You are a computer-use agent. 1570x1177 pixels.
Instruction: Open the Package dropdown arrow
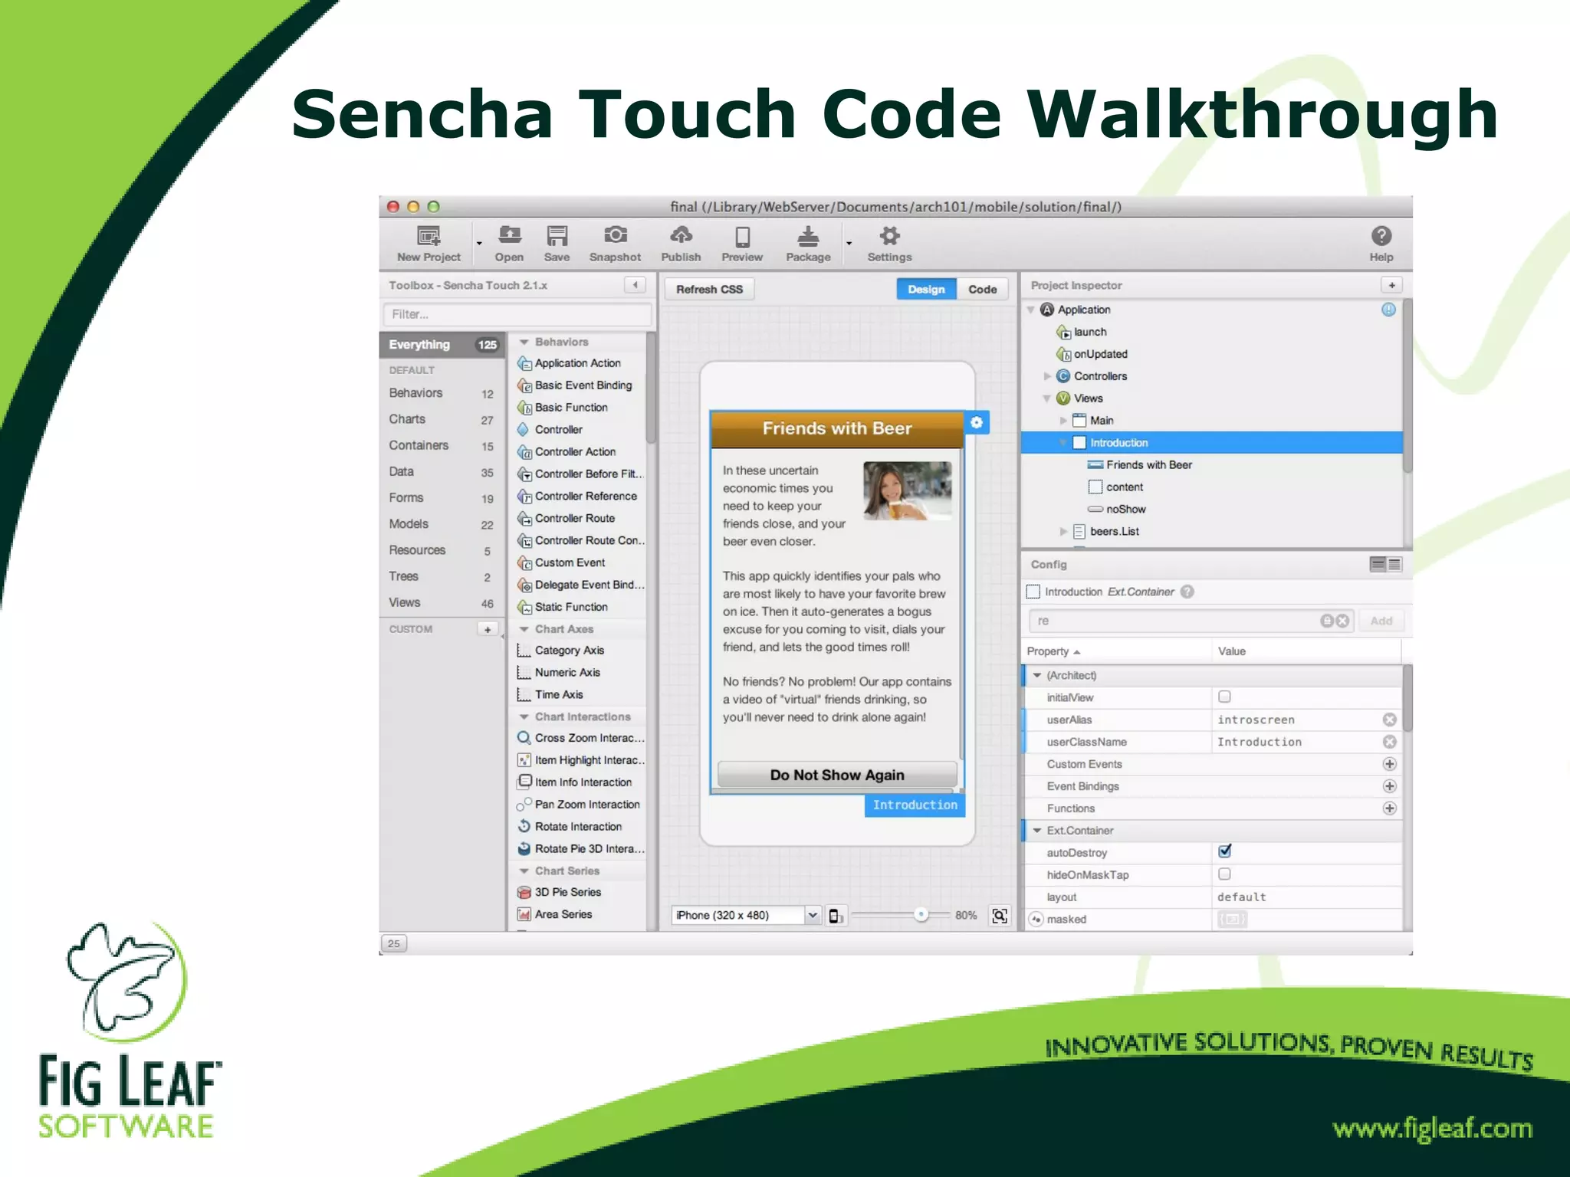click(849, 244)
